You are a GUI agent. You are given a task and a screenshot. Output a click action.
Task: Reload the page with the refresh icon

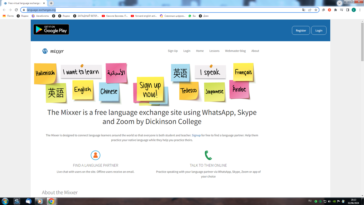pyautogui.click(x=16, y=10)
